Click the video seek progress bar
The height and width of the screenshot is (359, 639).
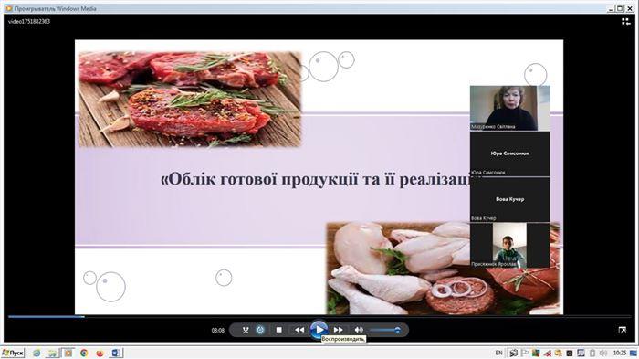coord(319,316)
